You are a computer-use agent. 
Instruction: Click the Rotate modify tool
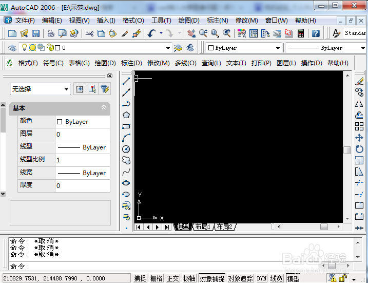(x=359, y=149)
